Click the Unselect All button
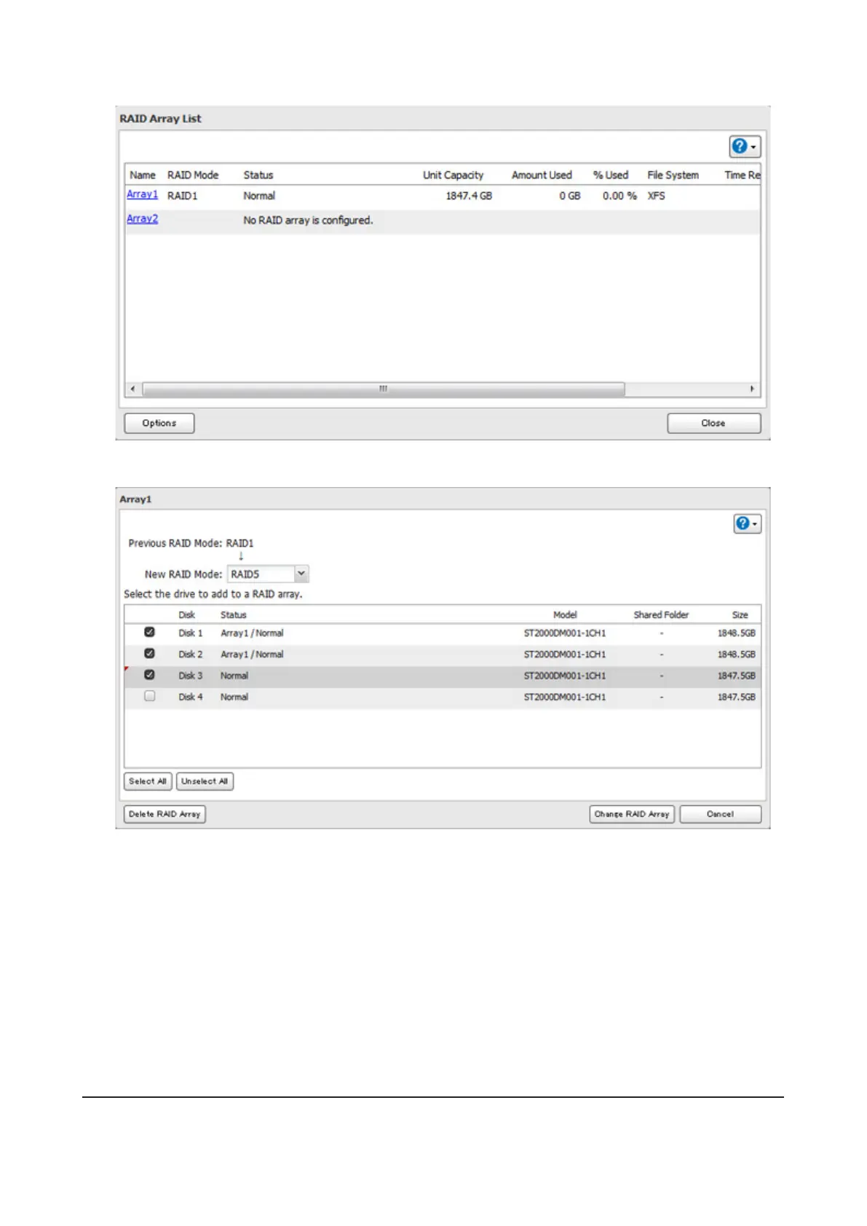 point(205,781)
